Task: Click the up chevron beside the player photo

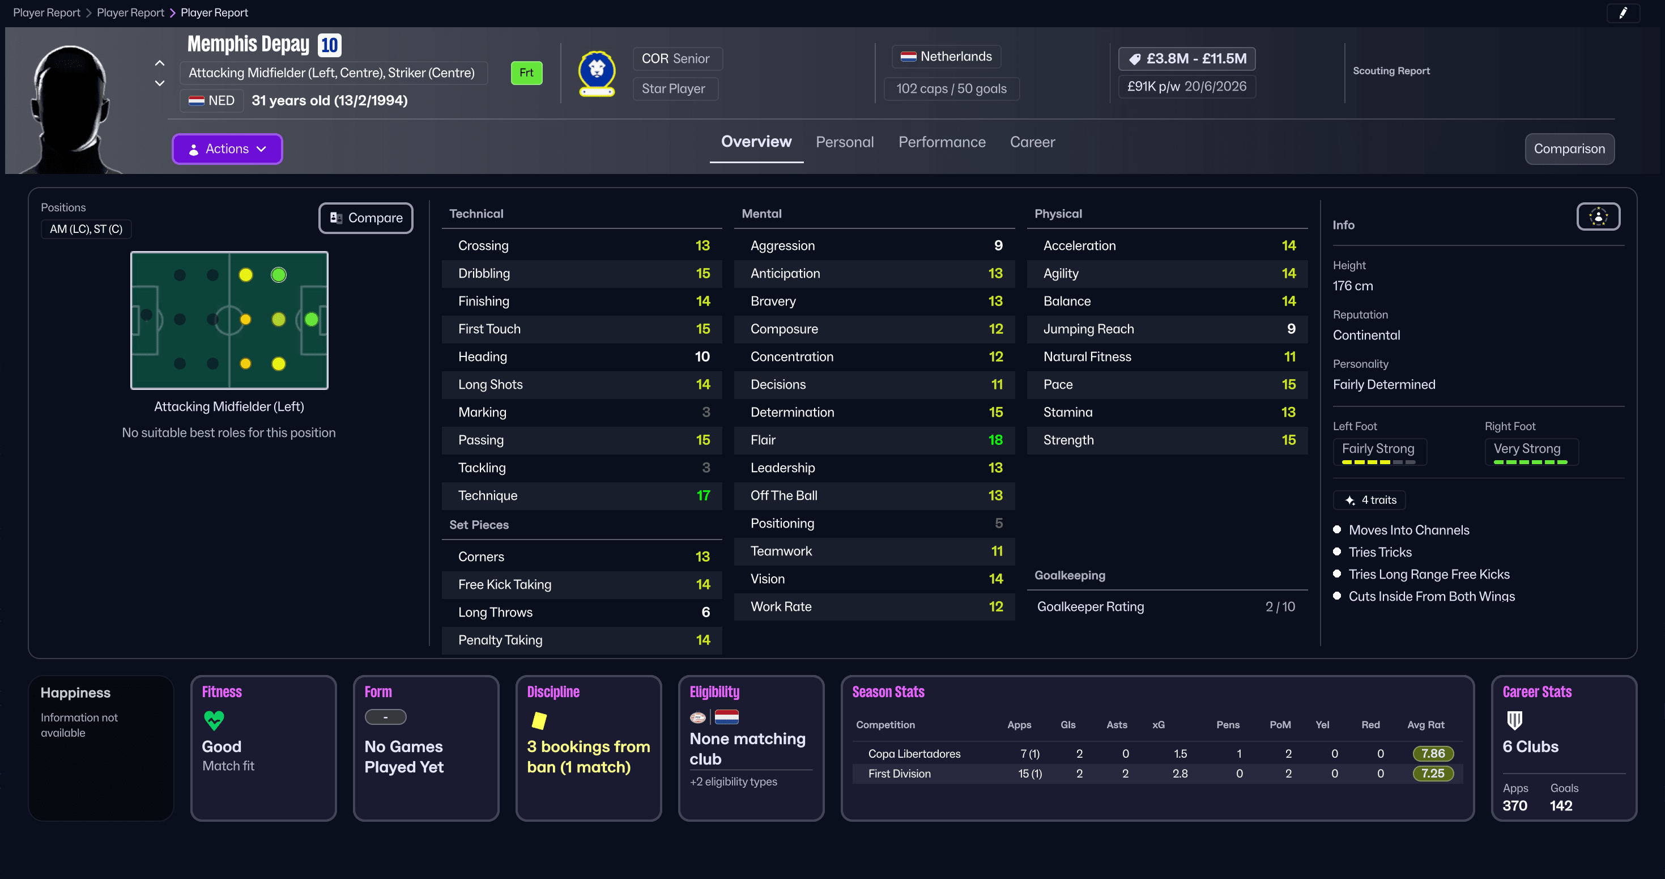Action: (x=159, y=63)
